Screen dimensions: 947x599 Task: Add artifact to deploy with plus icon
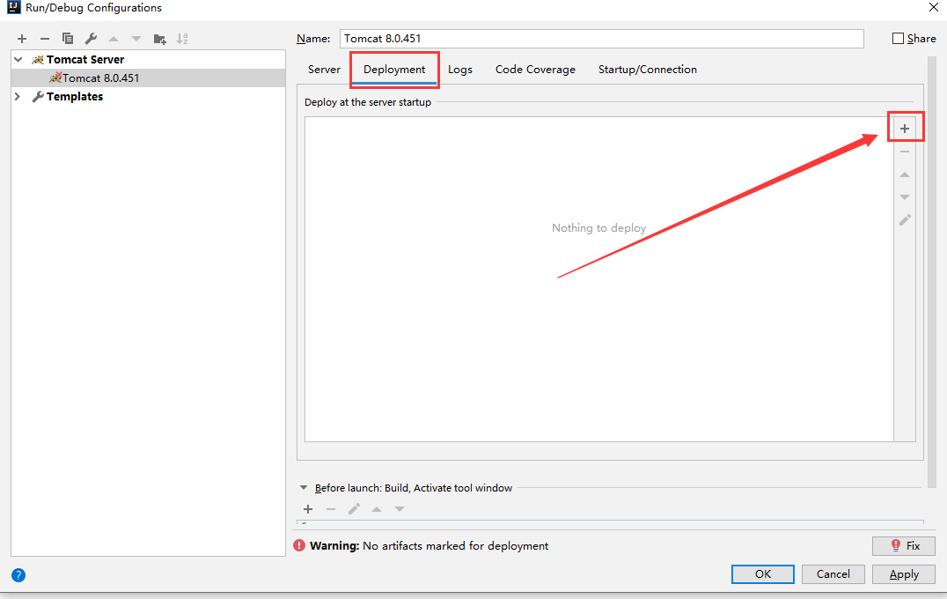[905, 128]
